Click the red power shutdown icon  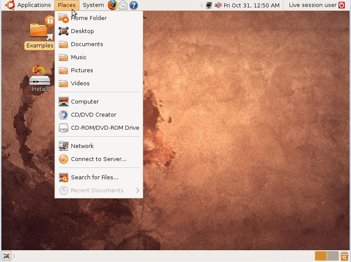(341, 5)
